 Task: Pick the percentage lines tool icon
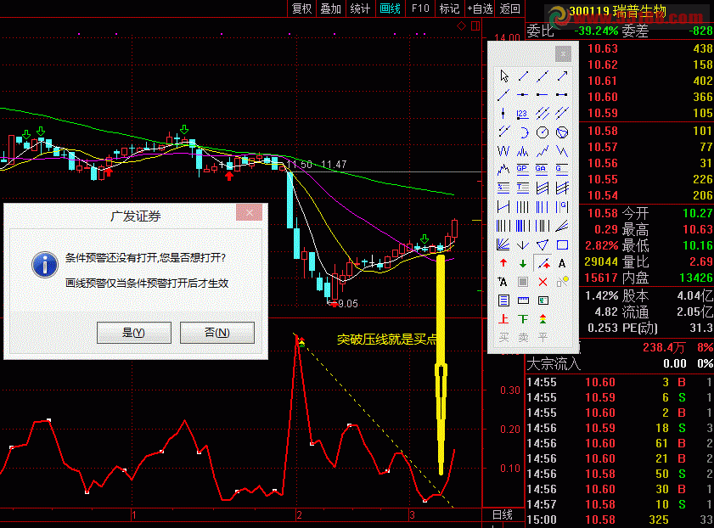[503, 188]
